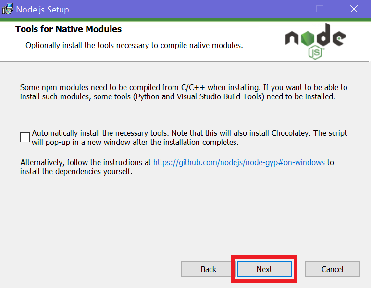Click the paragraph about npm modules compiled from C/C++
Screen dimensions: 371x288
[184, 92]
